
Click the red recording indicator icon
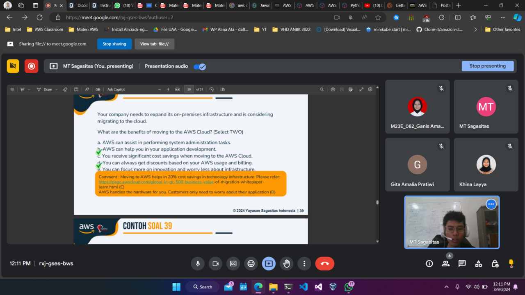click(31, 66)
